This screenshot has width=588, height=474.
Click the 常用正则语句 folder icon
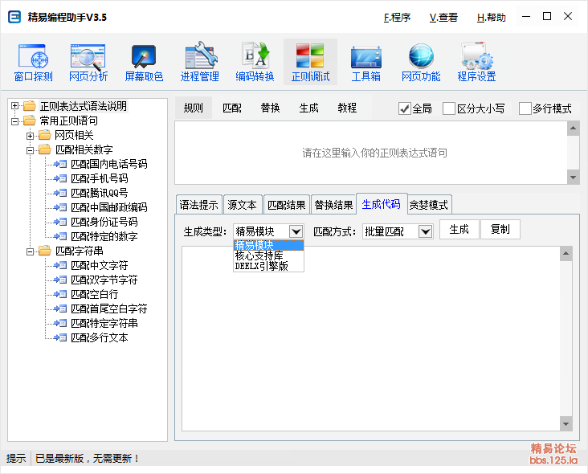click(30, 121)
